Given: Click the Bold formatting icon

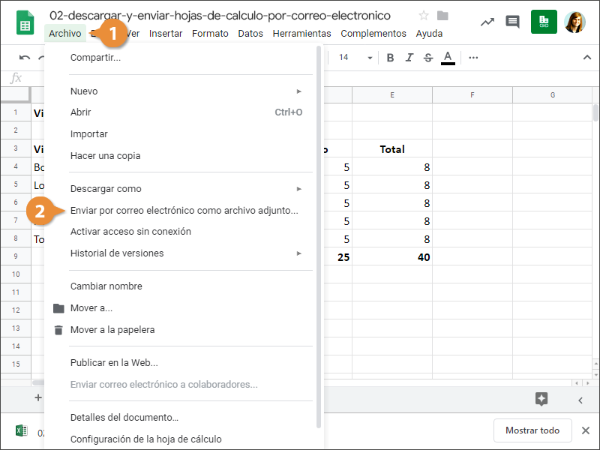Looking at the screenshot, I should click(x=390, y=58).
